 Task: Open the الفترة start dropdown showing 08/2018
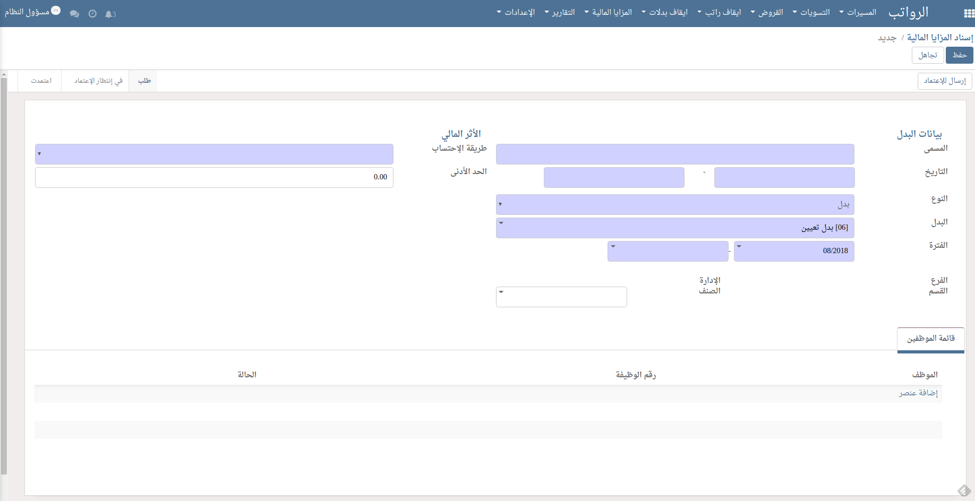click(793, 251)
